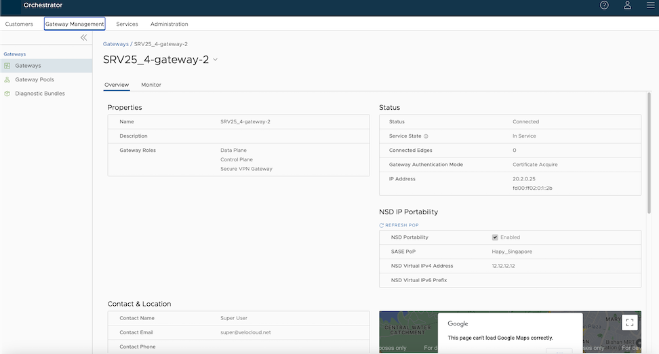Image resolution: width=659 pixels, height=354 pixels.
Task: Open the Customers menu tab
Action: point(19,24)
